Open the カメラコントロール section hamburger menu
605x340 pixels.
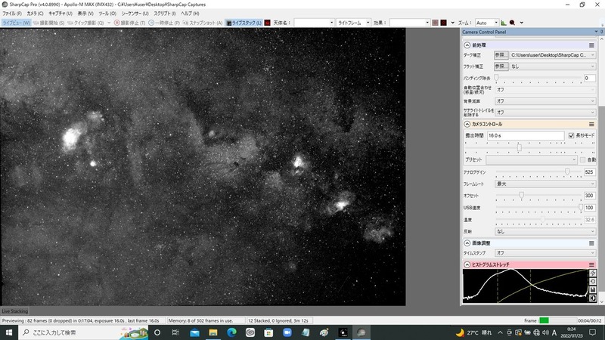click(x=591, y=124)
